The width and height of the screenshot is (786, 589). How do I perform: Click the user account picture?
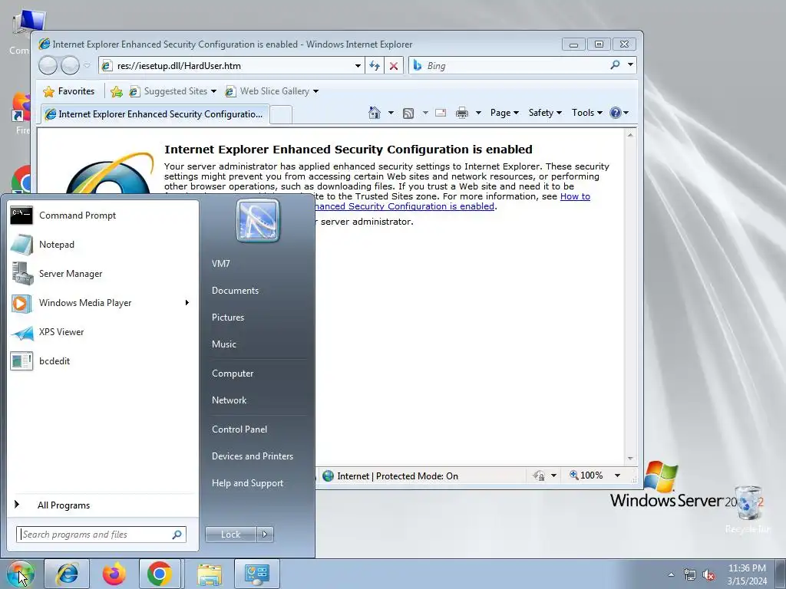[258, 220]
